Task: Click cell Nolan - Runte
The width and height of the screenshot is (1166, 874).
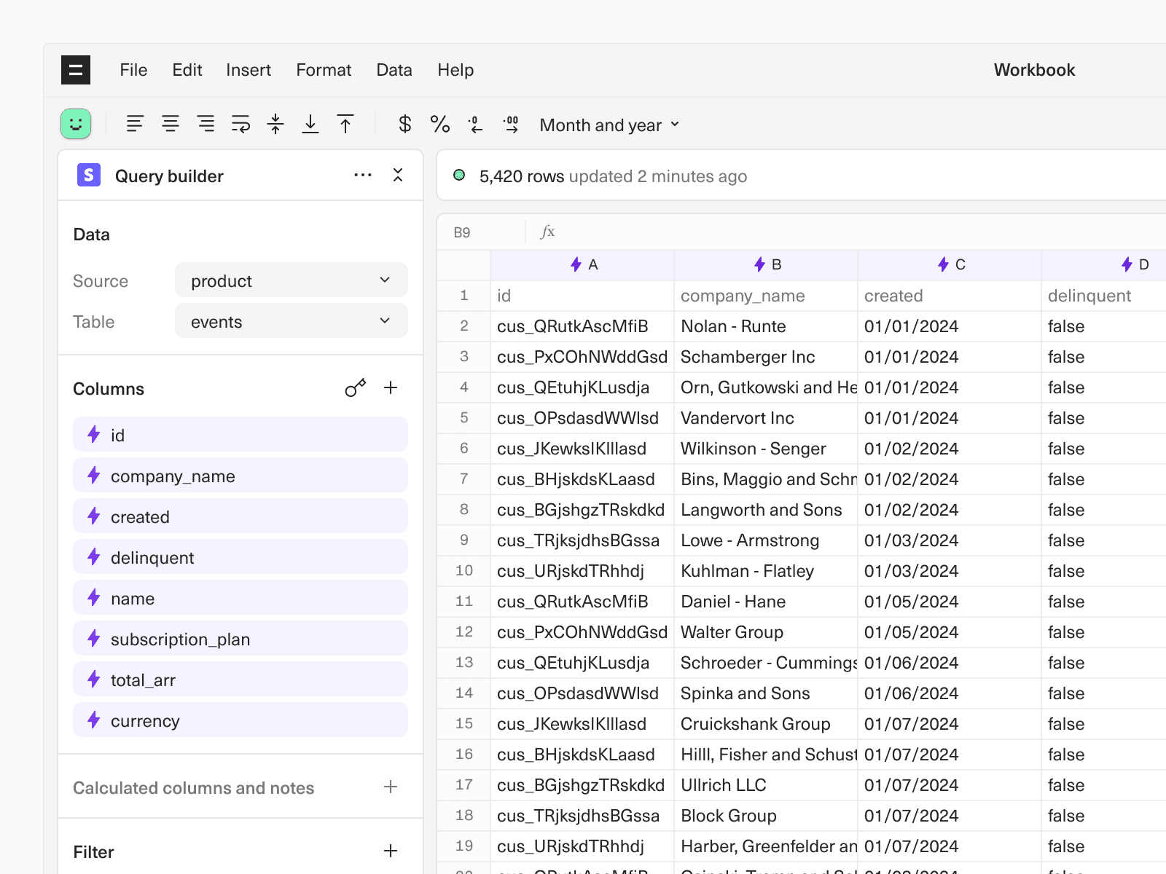Action: tap(766, 326)
